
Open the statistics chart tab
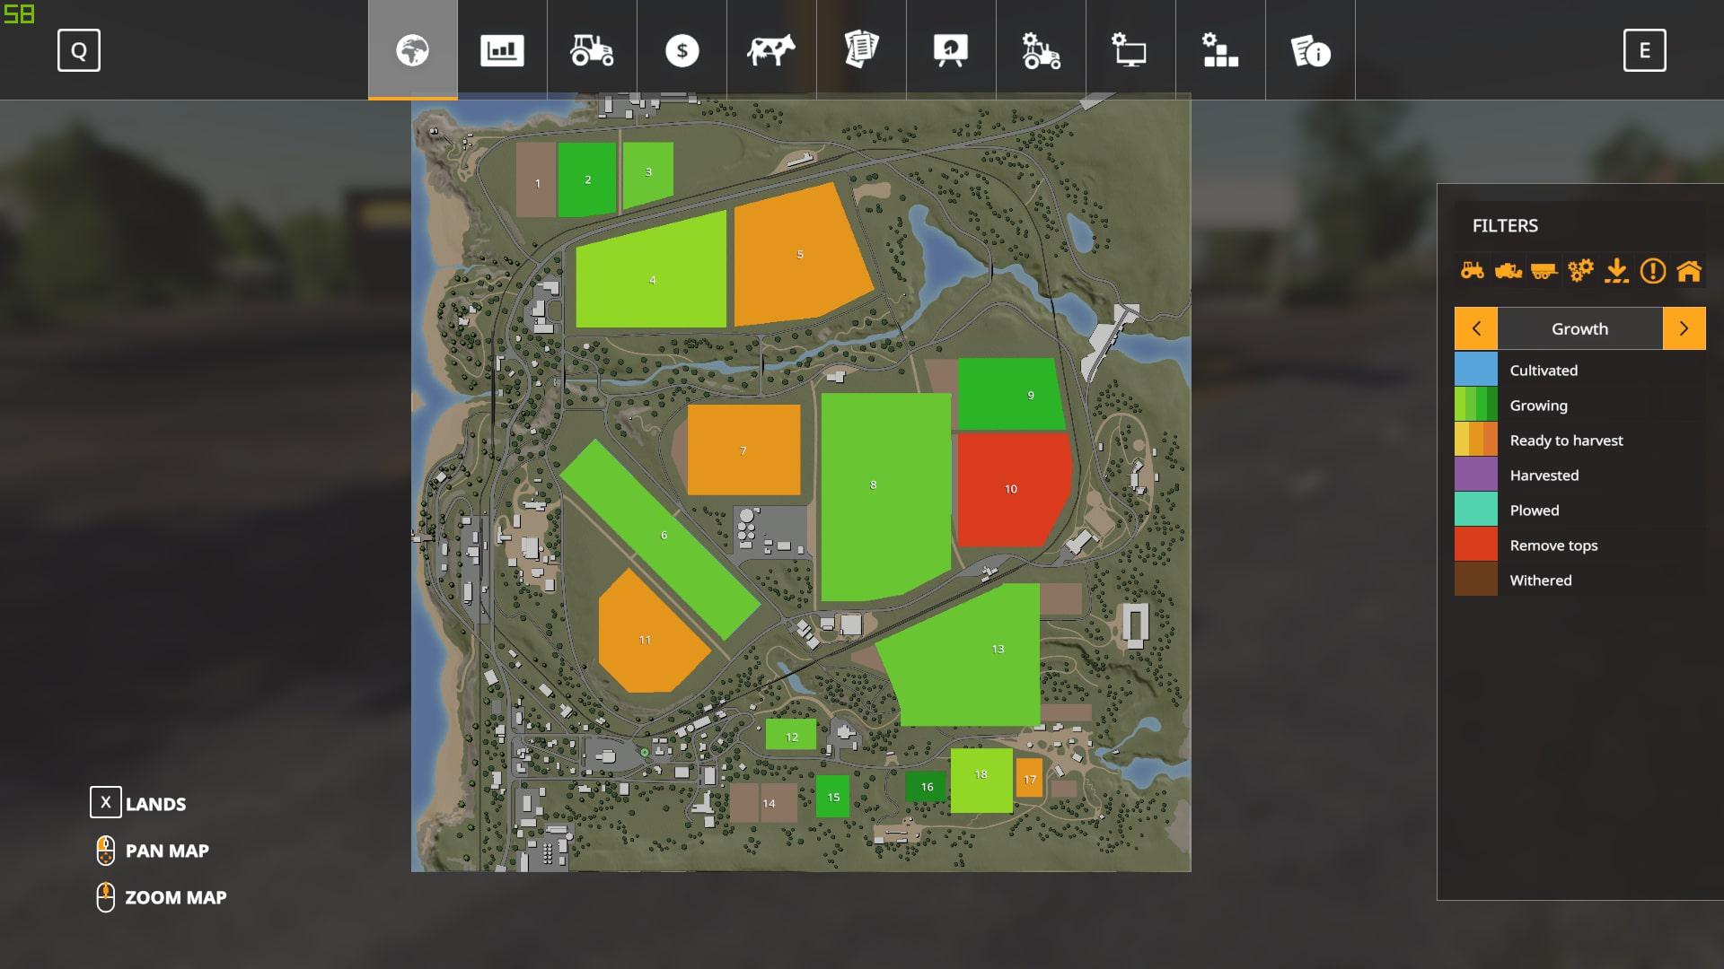click(x=502, y=50)
